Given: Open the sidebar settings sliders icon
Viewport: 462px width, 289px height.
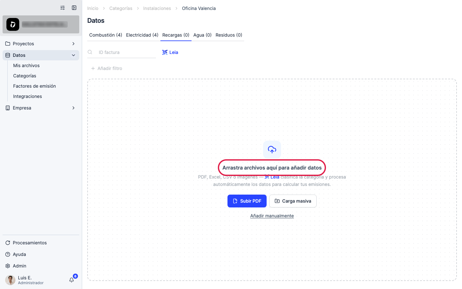Looking at the screenshot, I should tap(63, 8).
